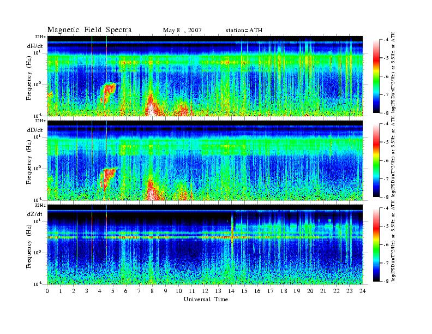Click the dH/dt panel color bar
Image resolution: width=432 pixels, height=334 pixels.
click(376, 76)
